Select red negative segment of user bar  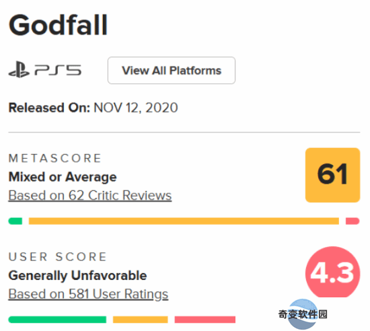205,320
